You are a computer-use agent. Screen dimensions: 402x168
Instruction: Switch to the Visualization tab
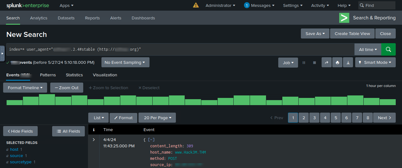(x=105, y=75)
